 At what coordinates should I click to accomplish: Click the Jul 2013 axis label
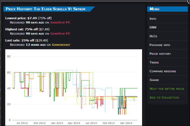click(91, 123)
